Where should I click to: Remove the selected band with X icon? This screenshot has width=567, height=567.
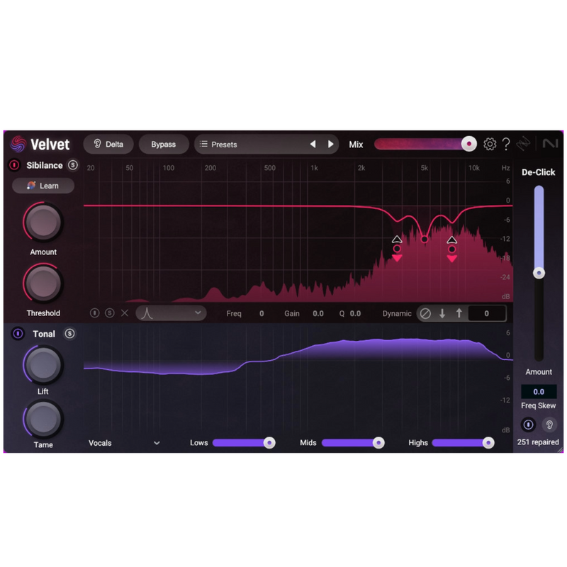point(125,313)
